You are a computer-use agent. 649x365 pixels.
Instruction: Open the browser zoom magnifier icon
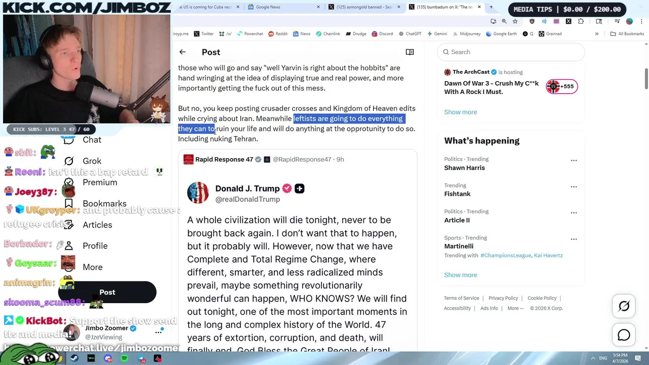pos(504,21)
